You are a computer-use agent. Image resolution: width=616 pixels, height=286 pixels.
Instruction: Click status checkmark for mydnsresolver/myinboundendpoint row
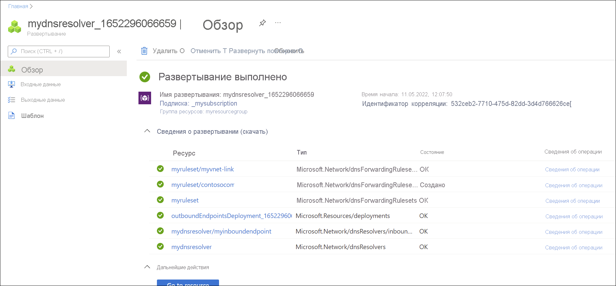[x=160, y=231]
